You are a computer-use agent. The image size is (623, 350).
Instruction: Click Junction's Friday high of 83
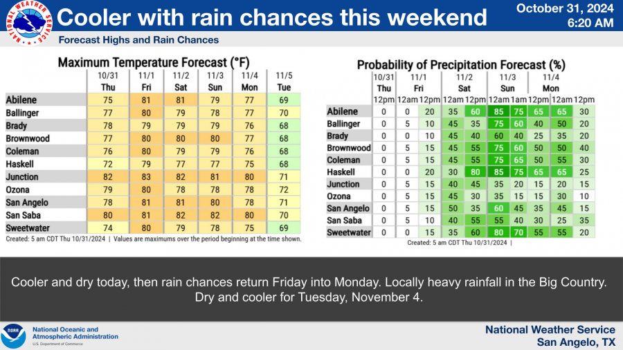pos(146,177)
